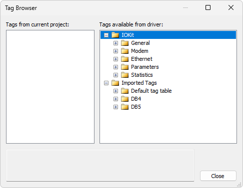Select the DB4 tree label
The image size is (243, 188).
coord(136,99)
